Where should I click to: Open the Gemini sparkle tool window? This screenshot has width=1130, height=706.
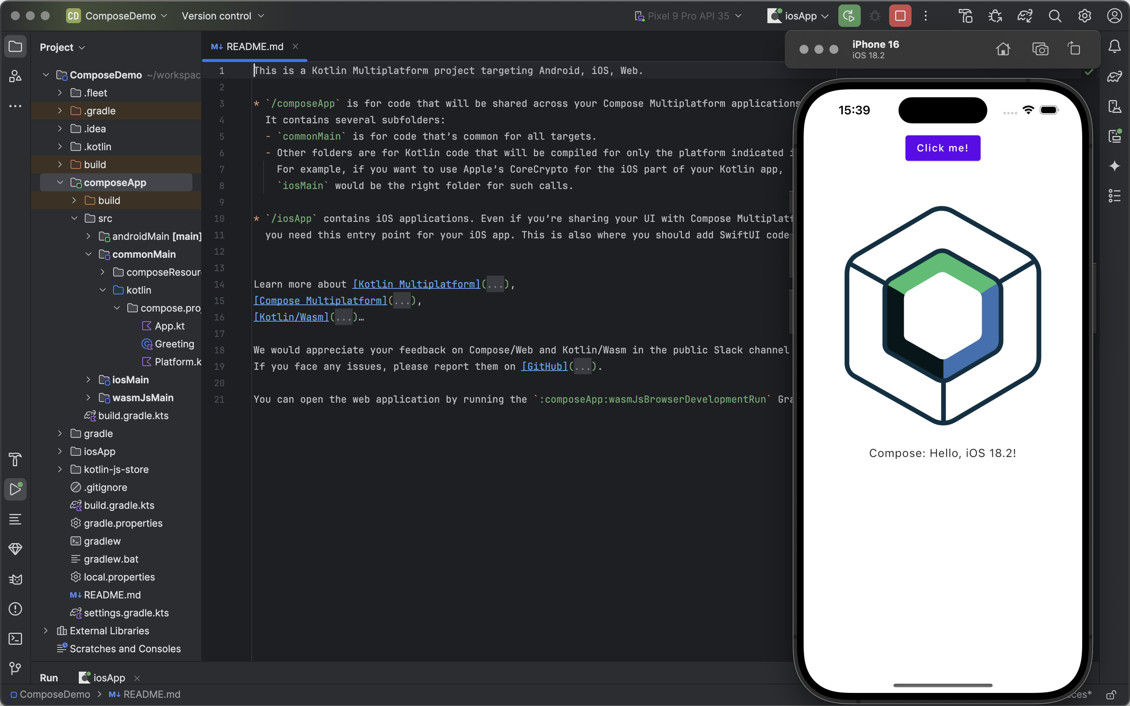[1115, 166]
